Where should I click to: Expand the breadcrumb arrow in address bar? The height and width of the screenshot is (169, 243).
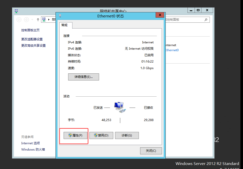tap(49, 20)
